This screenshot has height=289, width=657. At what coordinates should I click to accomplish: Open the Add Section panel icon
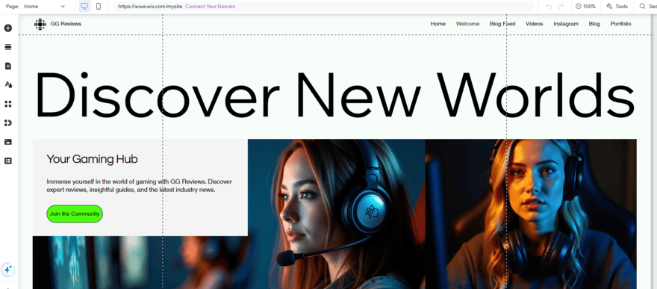click(8, 47)
